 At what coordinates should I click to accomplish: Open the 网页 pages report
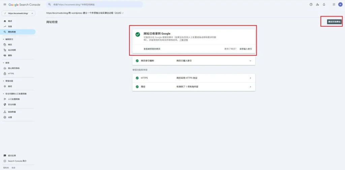18,45
